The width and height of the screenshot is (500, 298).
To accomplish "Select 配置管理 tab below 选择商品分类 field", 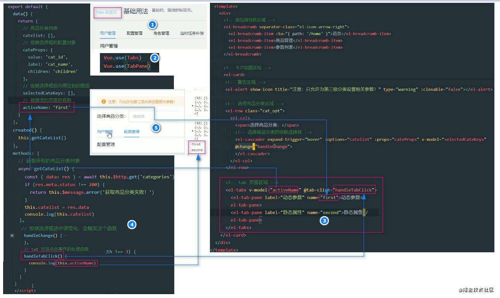I will click(x=132, y=132).
